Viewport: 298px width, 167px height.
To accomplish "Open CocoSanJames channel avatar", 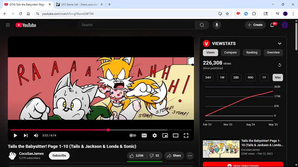I will [x=12, y=156].
